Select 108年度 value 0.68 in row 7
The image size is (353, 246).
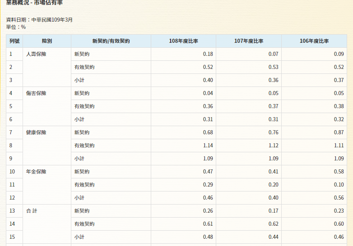coord(208,132)
